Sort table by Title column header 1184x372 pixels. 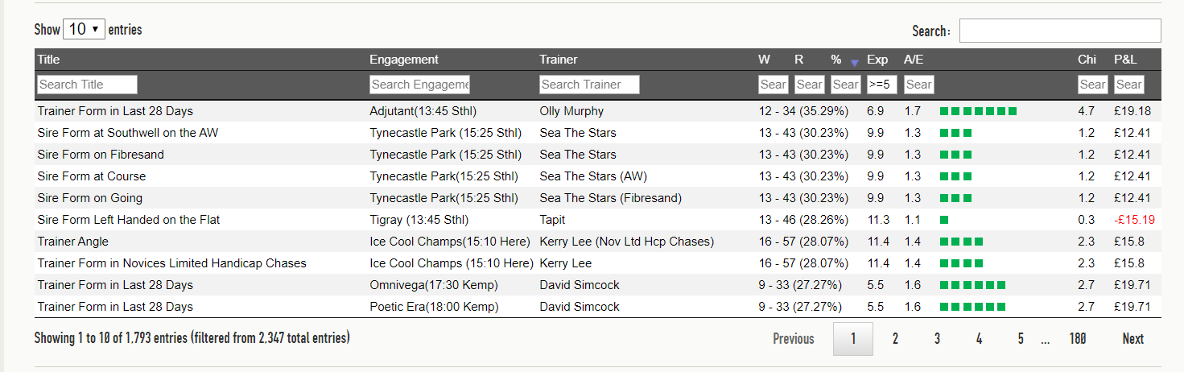click(48, 60)
